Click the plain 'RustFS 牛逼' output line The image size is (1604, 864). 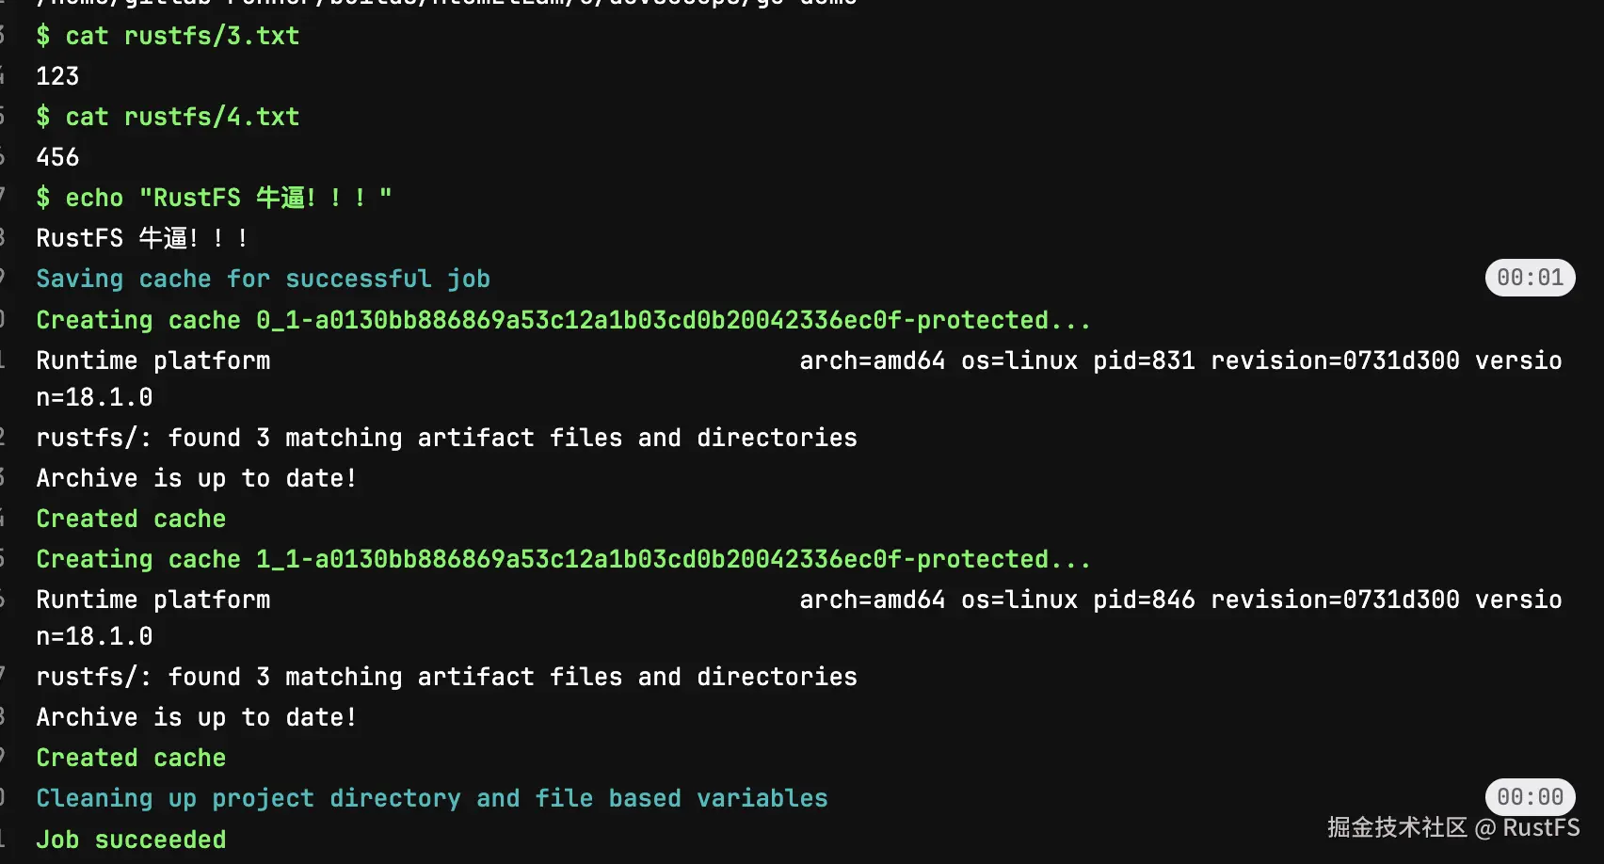[x=141, y=239]
